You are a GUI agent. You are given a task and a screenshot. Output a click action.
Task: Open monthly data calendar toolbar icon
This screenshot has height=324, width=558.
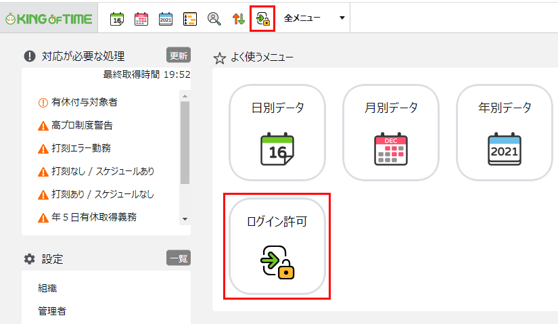click(141, 19)
